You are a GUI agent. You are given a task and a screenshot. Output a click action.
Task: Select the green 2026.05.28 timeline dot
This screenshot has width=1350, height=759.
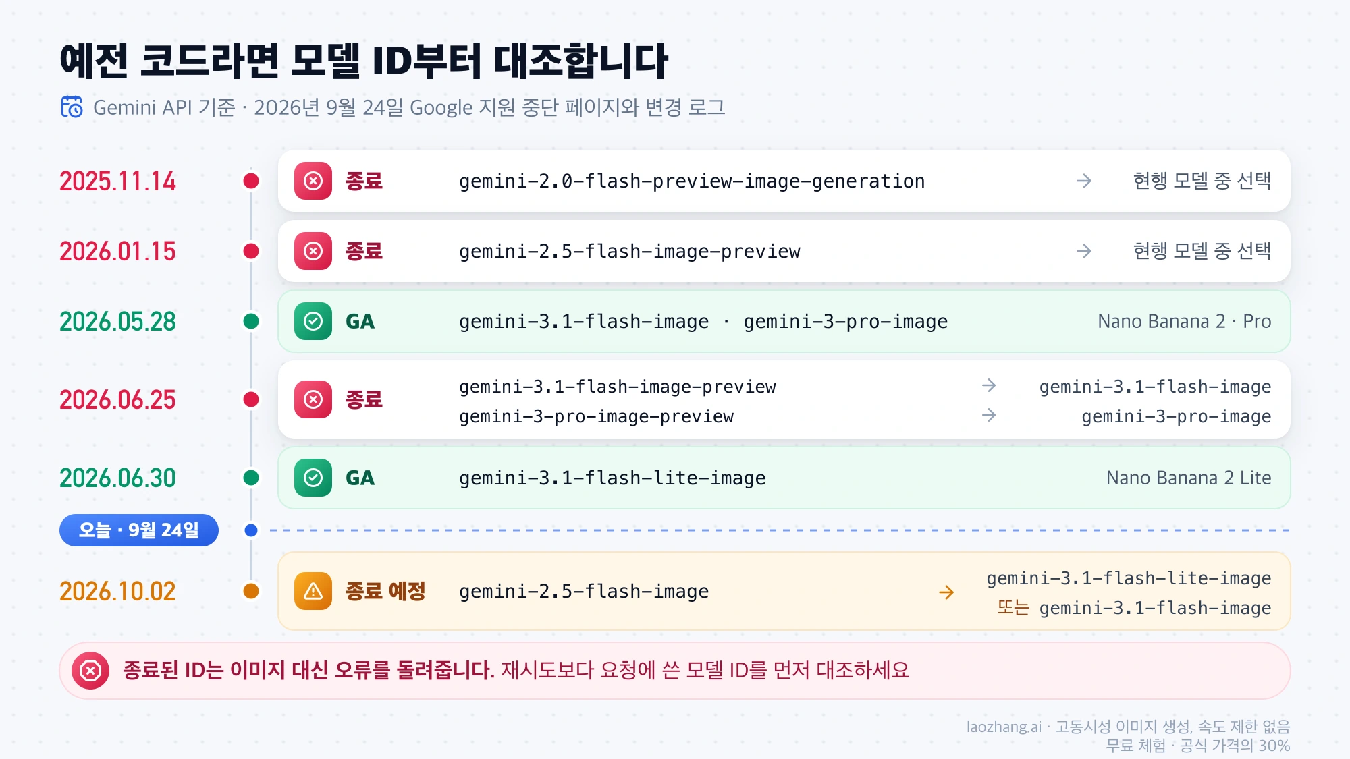point(251,321)
